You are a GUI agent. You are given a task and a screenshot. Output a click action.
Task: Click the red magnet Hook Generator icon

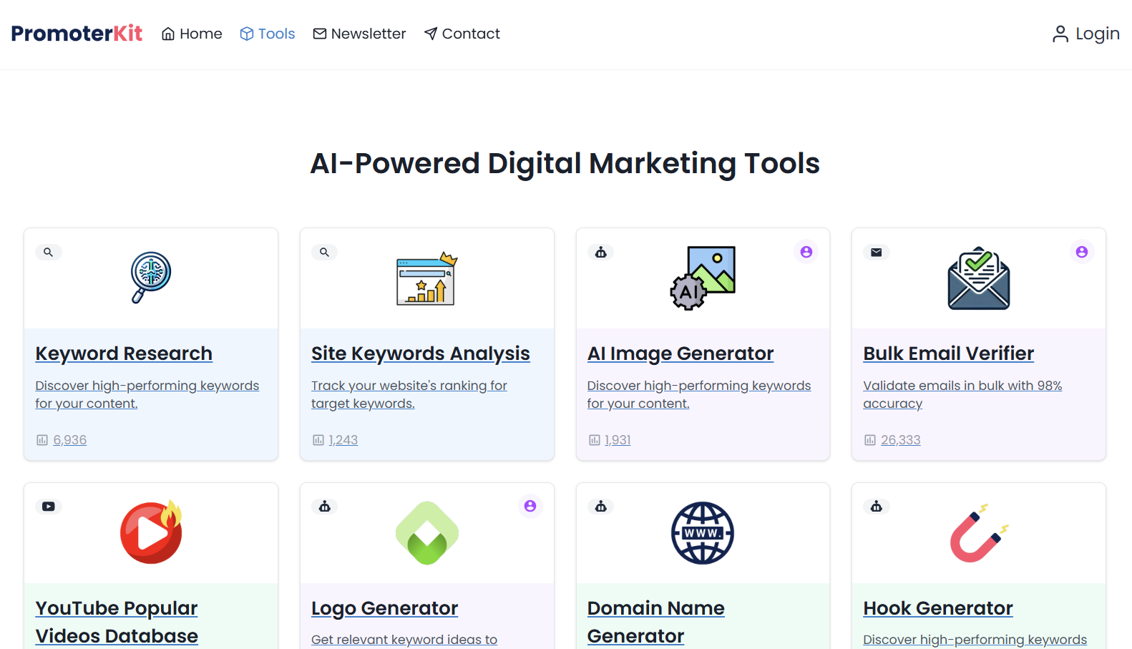click(x=979, y=533)
